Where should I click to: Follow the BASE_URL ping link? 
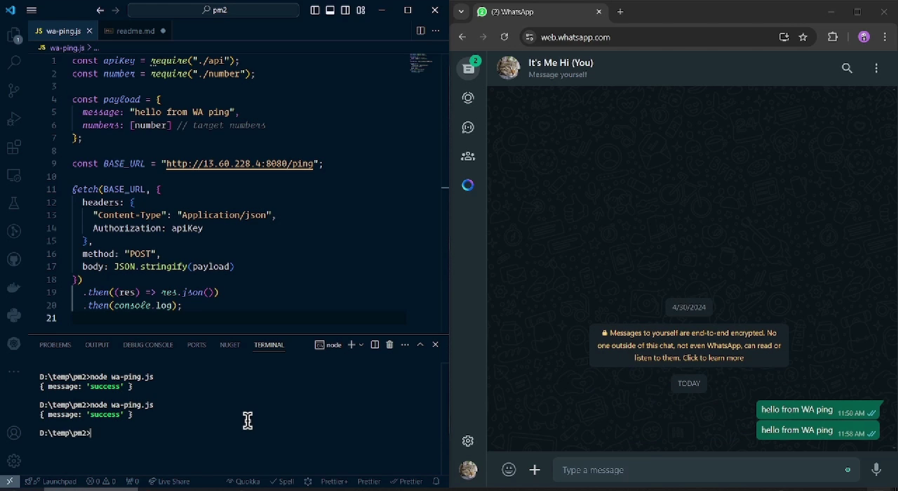pyautogui.click(x=239, y=164)
